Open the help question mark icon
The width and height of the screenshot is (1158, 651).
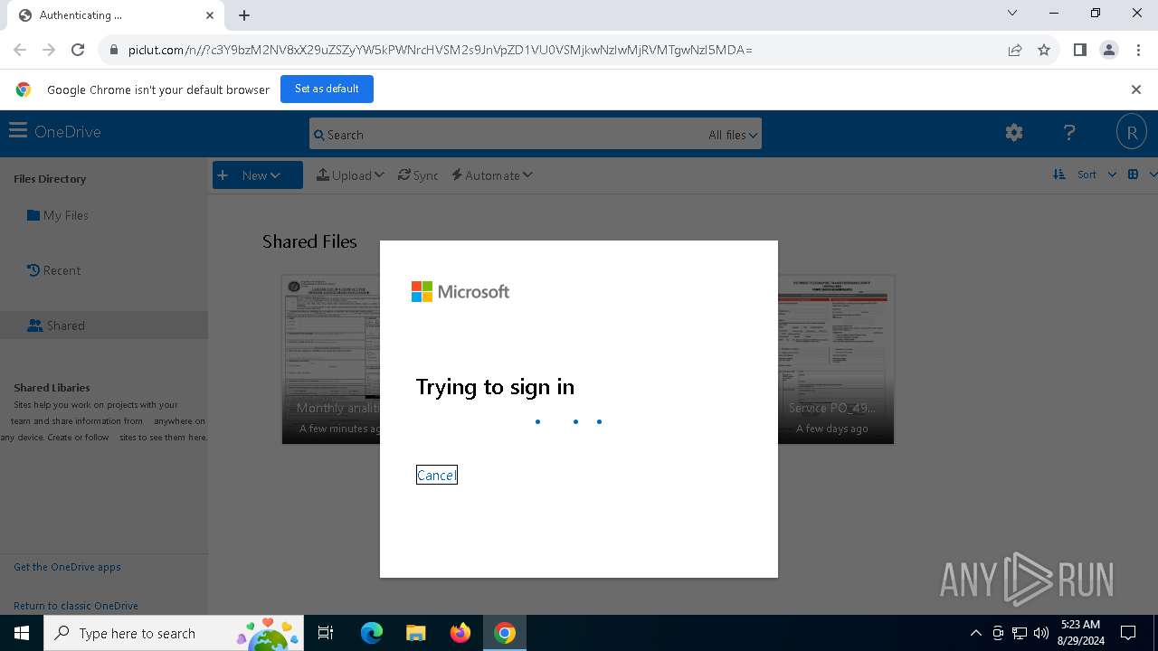1069,133
